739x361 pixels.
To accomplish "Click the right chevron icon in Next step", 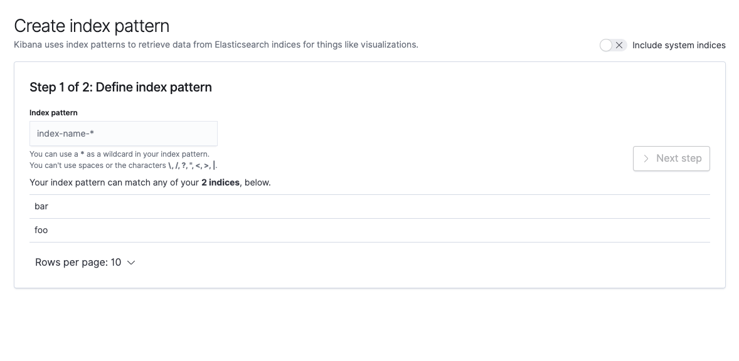I will point(646,159).
